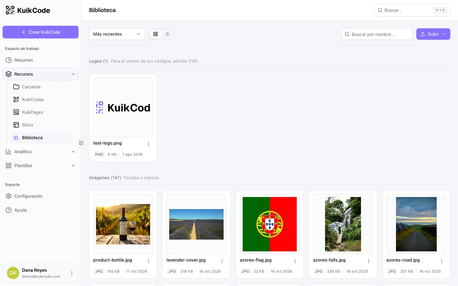Open options menu for product-bottle.jpg
Screen dimensions: 458x286
click(x=148, y=261)
